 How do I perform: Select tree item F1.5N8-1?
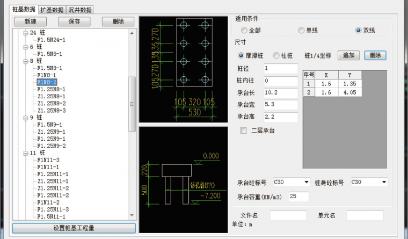[x=50, y=68]
